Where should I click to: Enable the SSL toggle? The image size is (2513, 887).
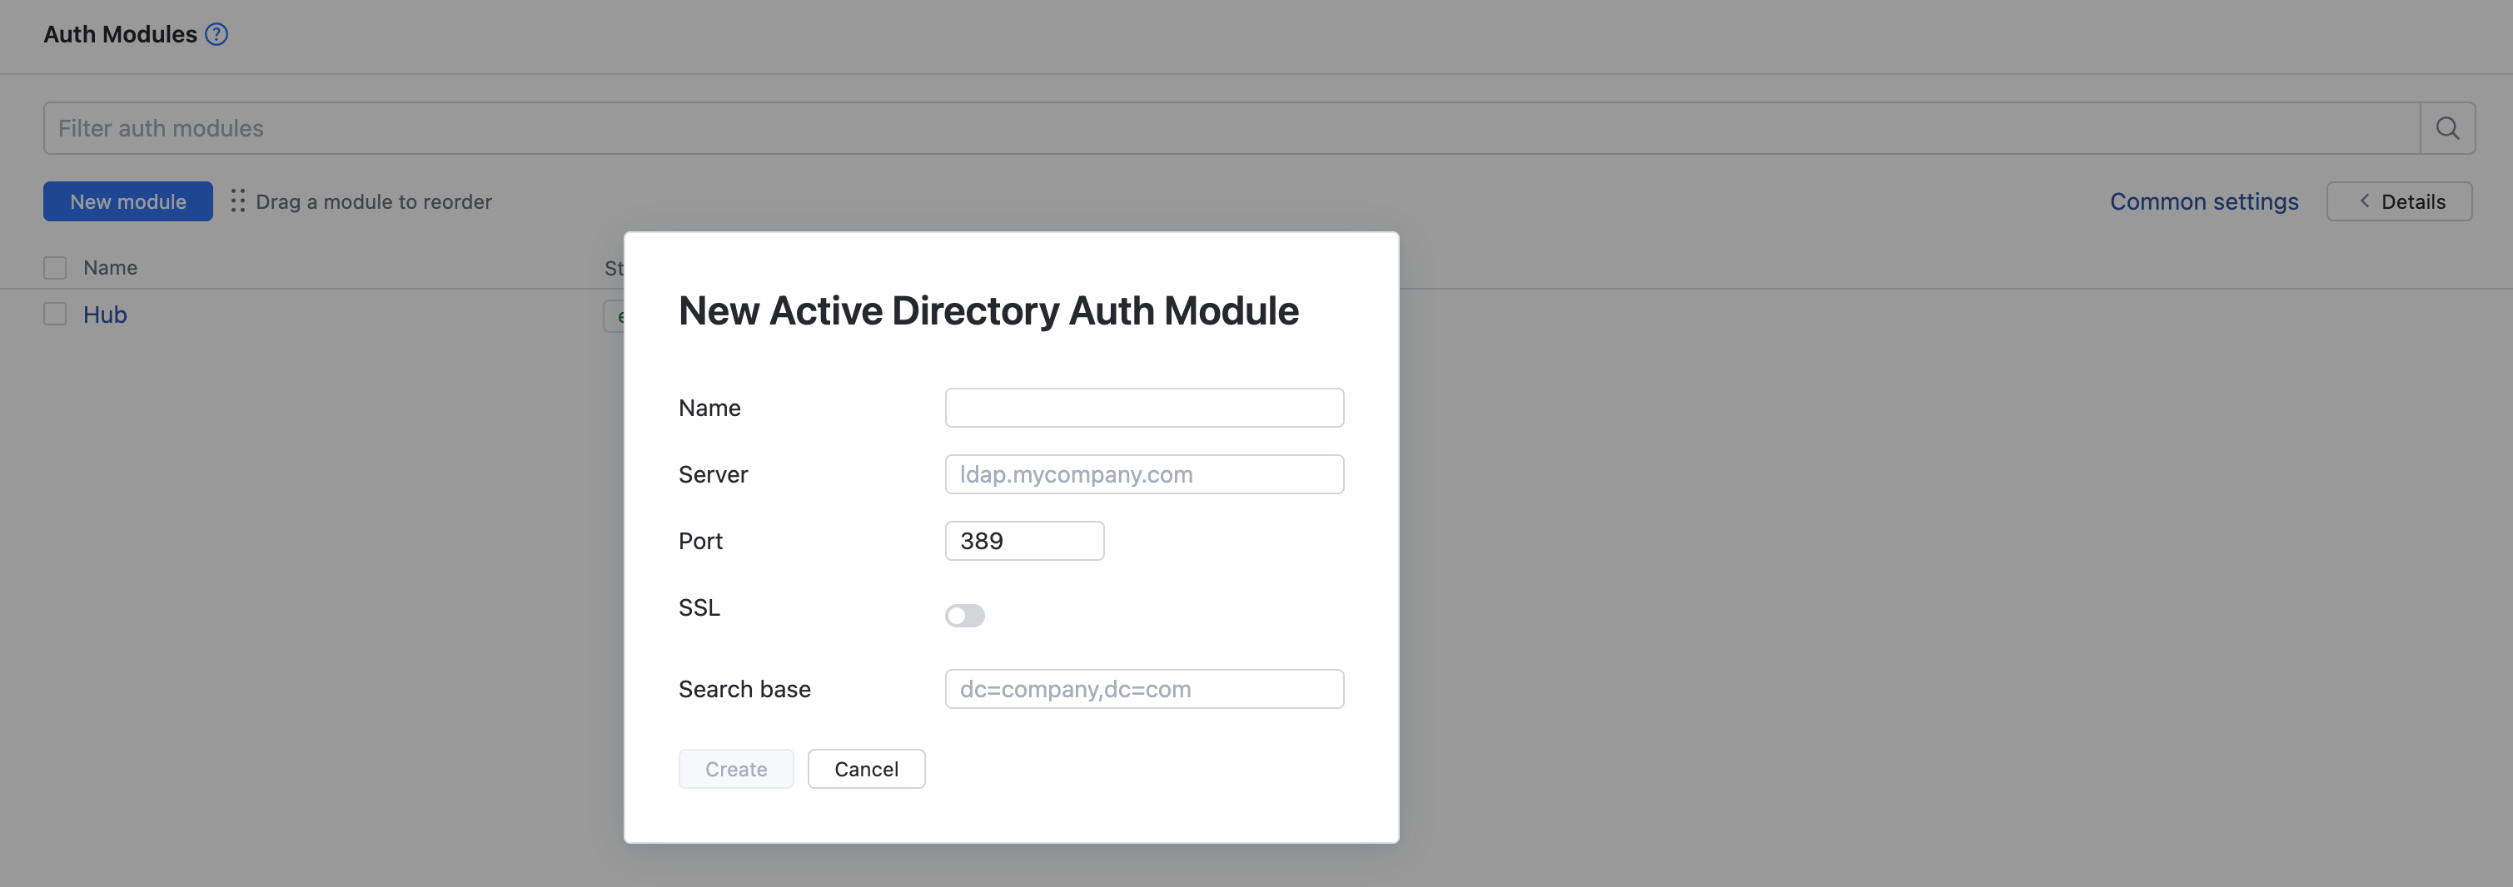(x=965, y=615)
